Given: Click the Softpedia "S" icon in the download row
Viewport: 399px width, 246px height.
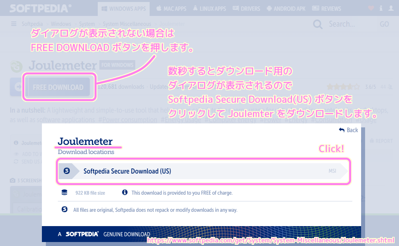Looking at the screenshot, I should (x=67, y=170).
